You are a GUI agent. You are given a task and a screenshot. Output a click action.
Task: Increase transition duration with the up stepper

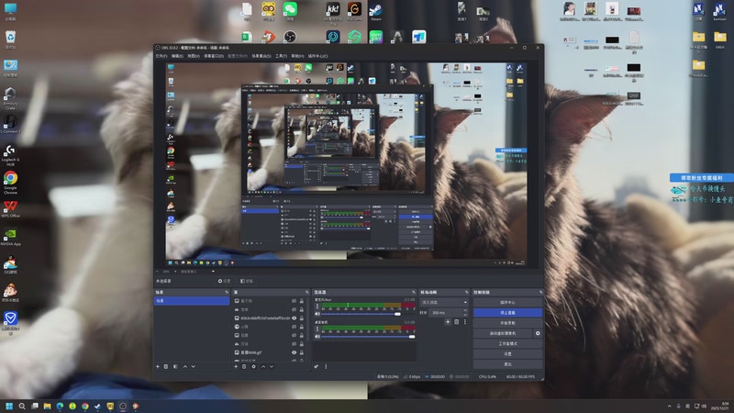pos(465,310)
